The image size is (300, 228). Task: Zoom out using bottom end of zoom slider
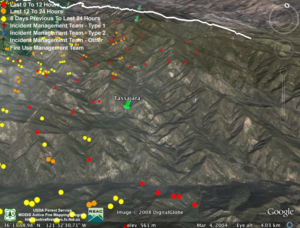[x=283, y=118]
